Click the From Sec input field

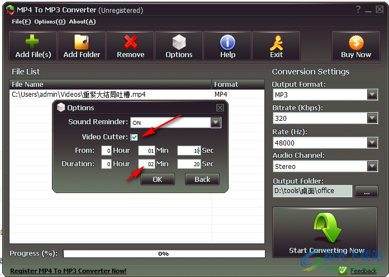click(189, 151)
